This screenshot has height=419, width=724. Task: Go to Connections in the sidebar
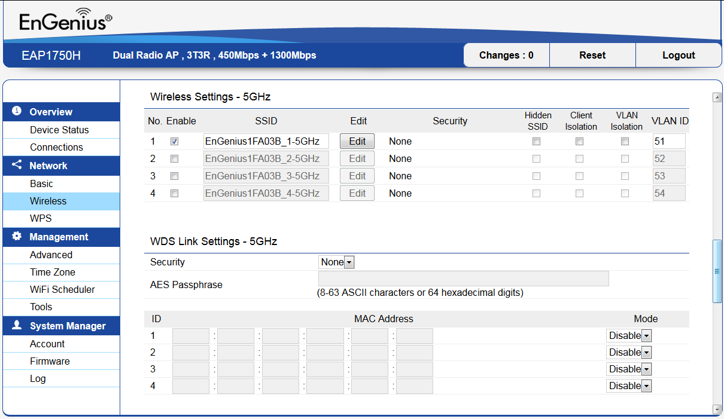[x=56, y=147]
